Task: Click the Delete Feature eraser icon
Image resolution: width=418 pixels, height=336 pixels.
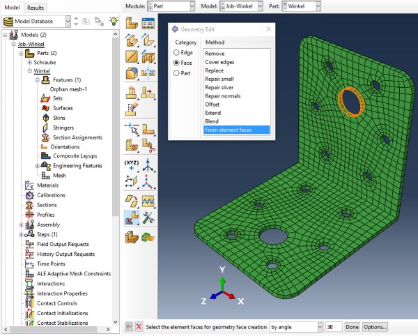Action: click(x=132, y=109)
